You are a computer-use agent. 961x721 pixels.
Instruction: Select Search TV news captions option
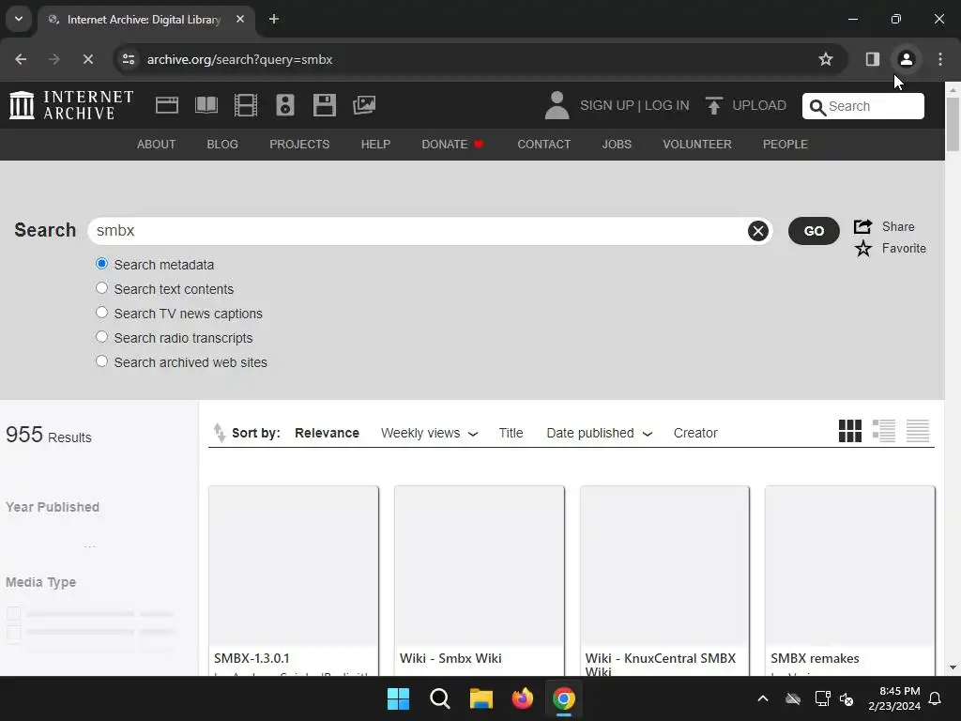101,313
